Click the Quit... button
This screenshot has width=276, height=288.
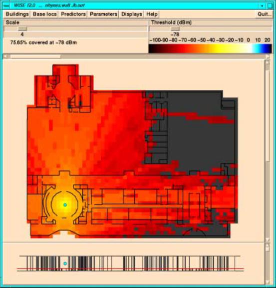pyautogui.click(x=264, y=14)
